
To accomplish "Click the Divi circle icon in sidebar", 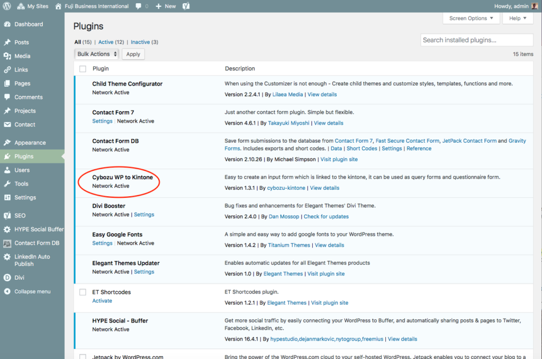I will [7, 278].
